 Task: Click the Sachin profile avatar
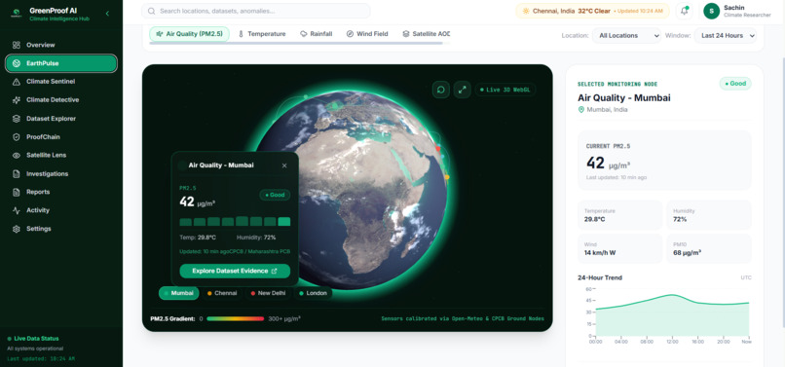pos(711,11)
